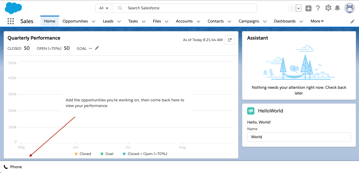Switch to the Files tab
This screenshot has width=359, height=173.
[157, 21]
